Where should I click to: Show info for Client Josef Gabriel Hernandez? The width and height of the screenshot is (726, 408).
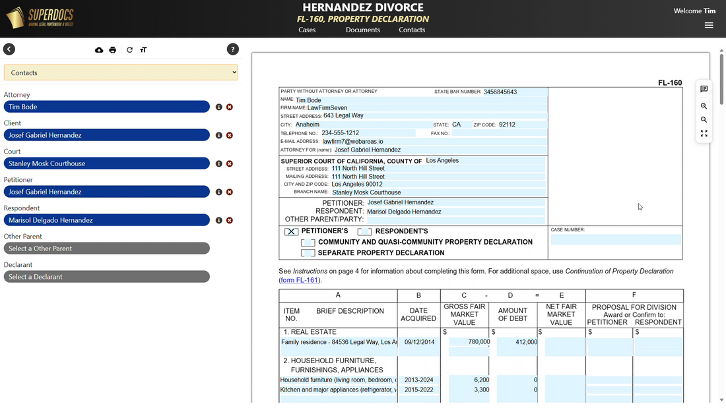pyautogui.click(x=219, y=136)
